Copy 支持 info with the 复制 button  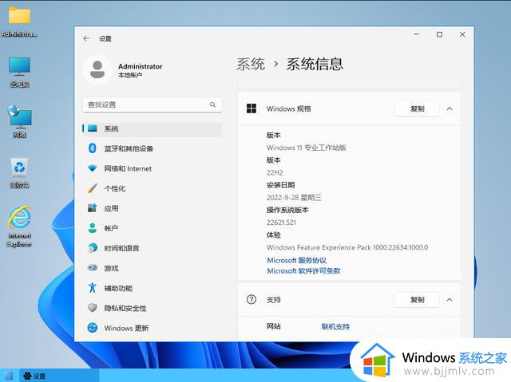coord(417,299)
